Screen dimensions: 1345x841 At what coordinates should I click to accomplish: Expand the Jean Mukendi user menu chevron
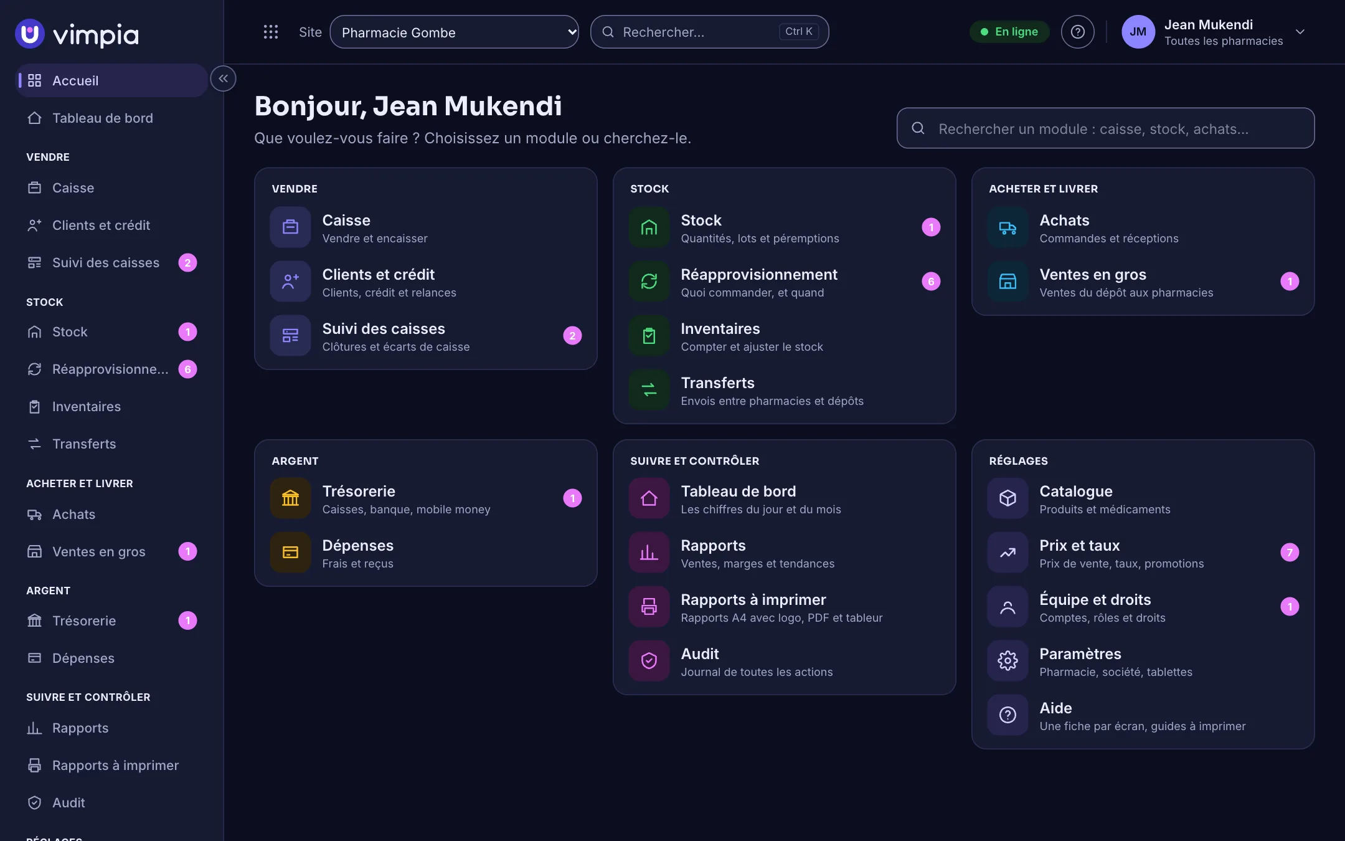pyautogui.click(x=1300, y=32)
